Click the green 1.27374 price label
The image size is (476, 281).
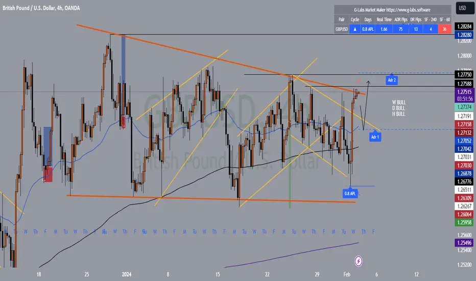pos(464,107)
